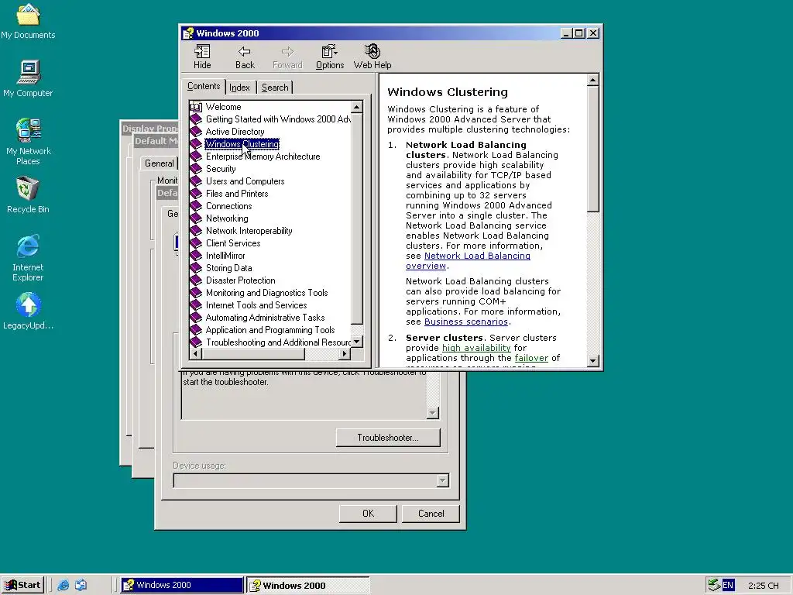This screenshot has width=793, height=595.
Task: Open Troubleshooting and Additional Resources topic
Action: pyautogui.click(x=278, y=342)
